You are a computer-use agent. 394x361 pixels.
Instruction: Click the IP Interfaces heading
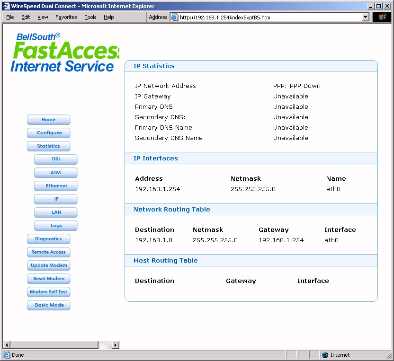pyautogui.click(x=155, y=158)
